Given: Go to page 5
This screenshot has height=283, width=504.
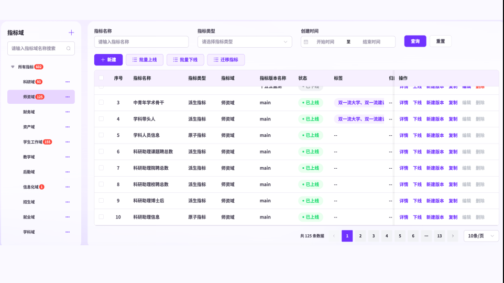Looking at the screenshot, I should pyautogui.click(x=400, y=236).
